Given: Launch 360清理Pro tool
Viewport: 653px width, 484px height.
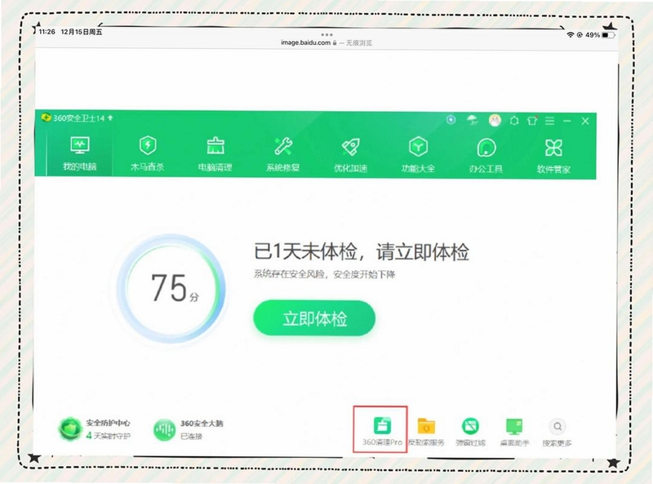Looking at the screenshot, I should [x=382, y=431].
